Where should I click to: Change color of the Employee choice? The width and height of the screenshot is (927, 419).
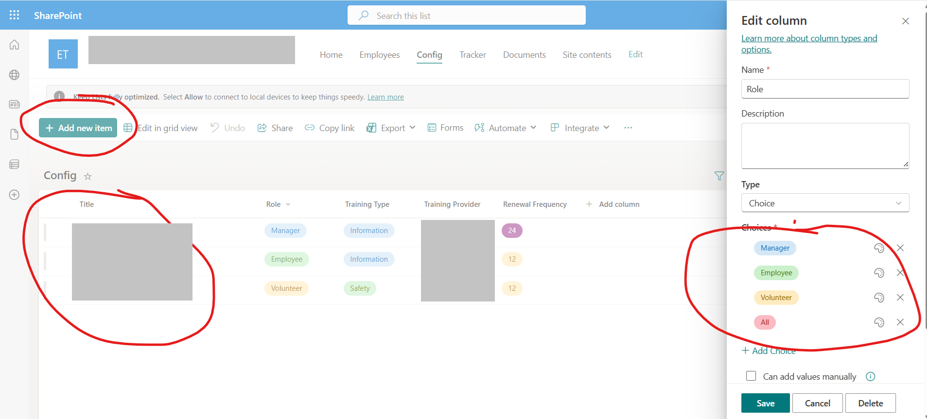tap(879, 273)
